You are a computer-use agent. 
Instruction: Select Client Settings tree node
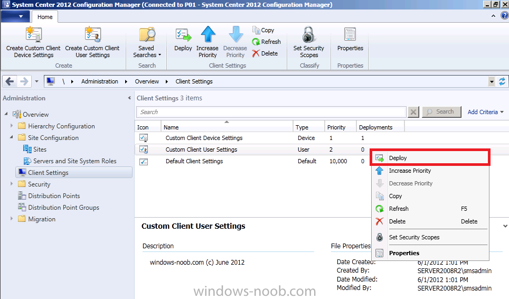[74, 172]
